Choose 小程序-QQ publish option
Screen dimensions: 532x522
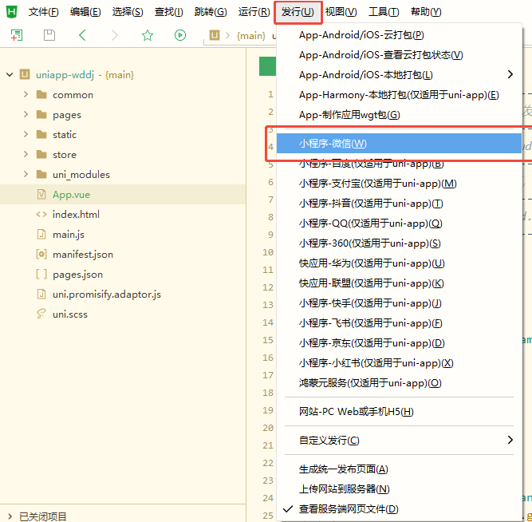point(399,223)
